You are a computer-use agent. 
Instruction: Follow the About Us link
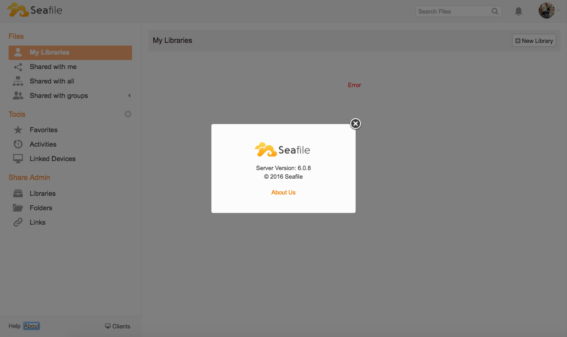[x=283, y=192]
